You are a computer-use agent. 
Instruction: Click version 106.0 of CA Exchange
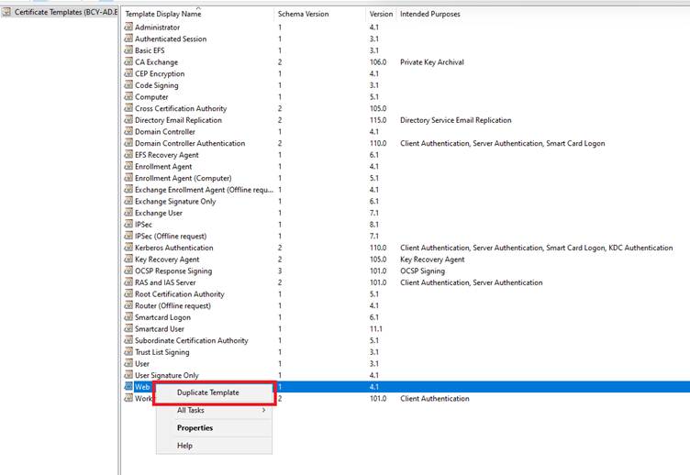click(378, 62)
